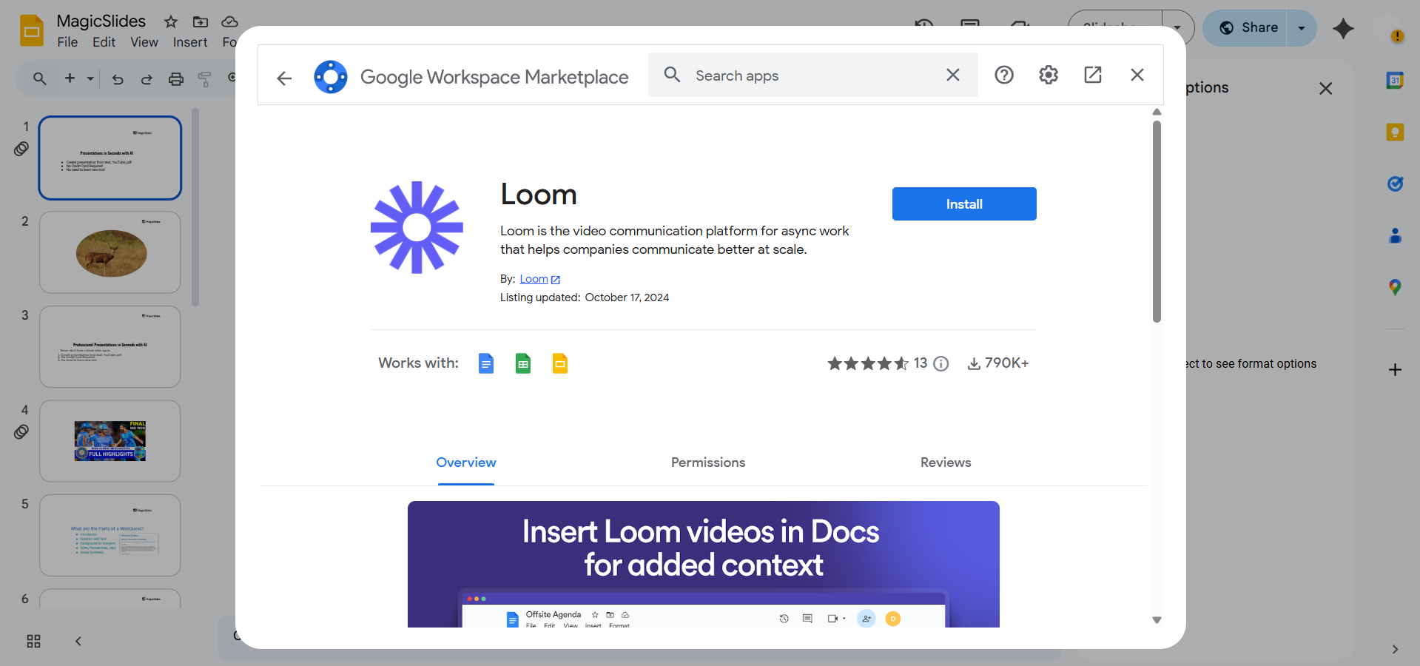Open the listing in a new window
The width and height of the screenshot is (1420, 666).
pos(1093,75)
